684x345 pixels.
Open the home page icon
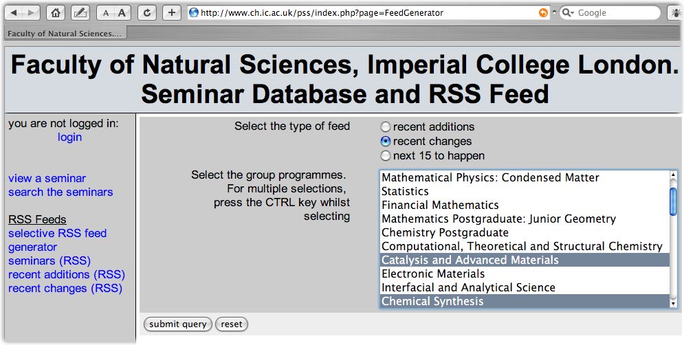(x=56, y=13)
